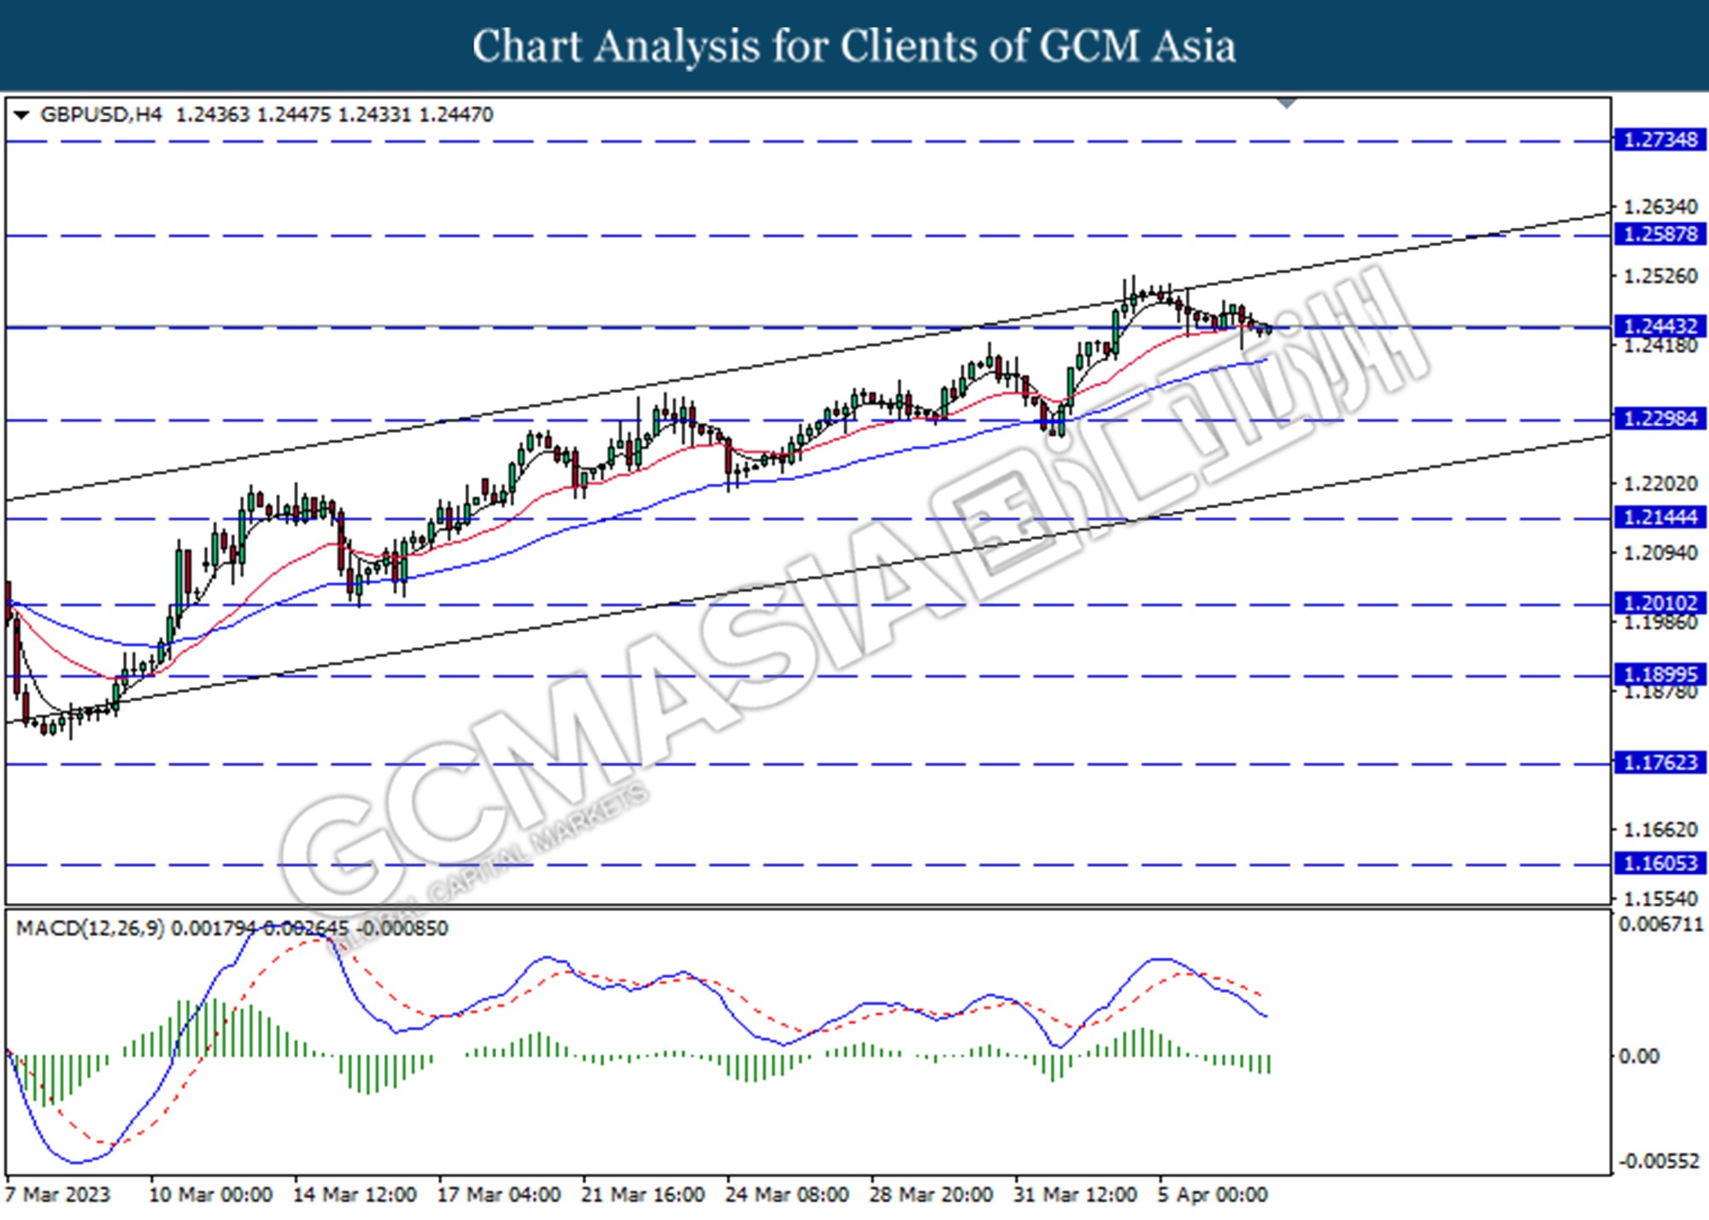Click the 14 Mar 12:00 time label
The height and width of the screenshot is (1220, 1709).
click(355, 1194)
